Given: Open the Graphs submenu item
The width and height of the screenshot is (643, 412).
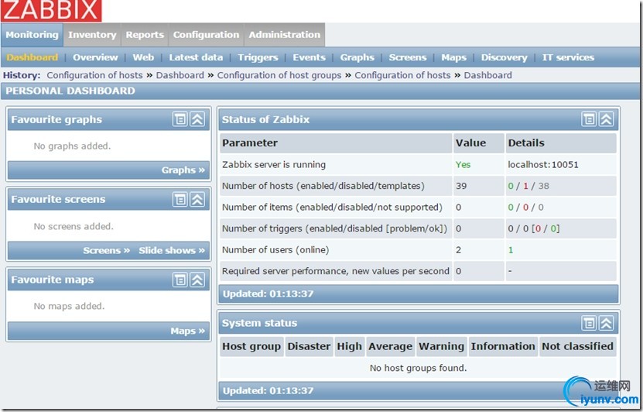Looking at the screenshot, I should click(x=357, y=57).
